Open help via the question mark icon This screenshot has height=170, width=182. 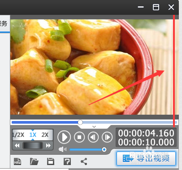click(67, 161)
